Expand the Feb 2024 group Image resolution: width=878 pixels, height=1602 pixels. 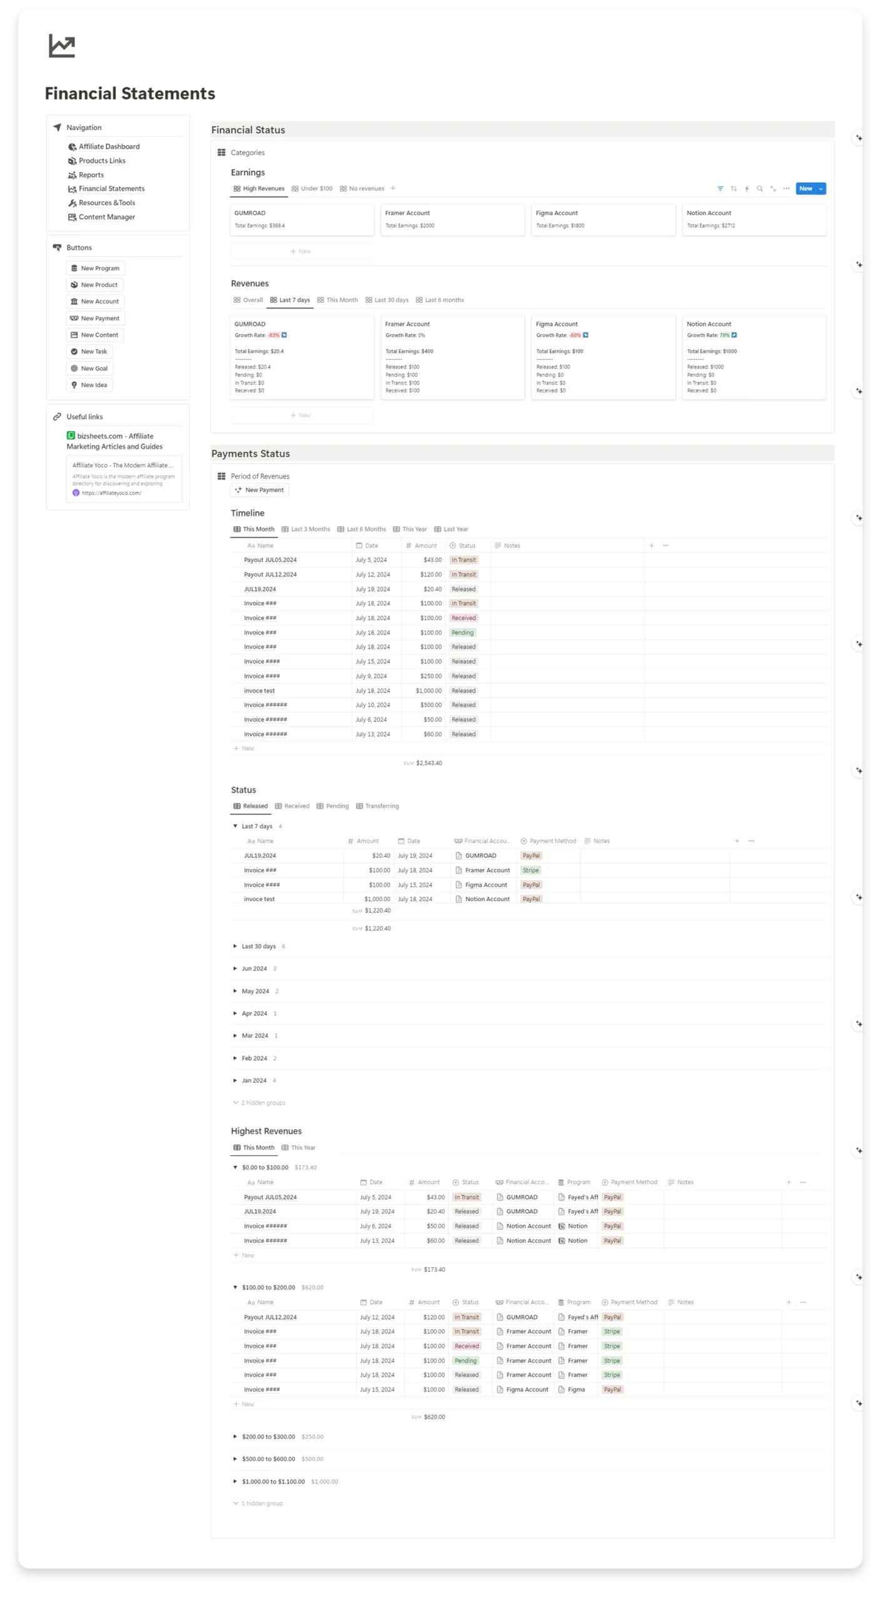235,1058
